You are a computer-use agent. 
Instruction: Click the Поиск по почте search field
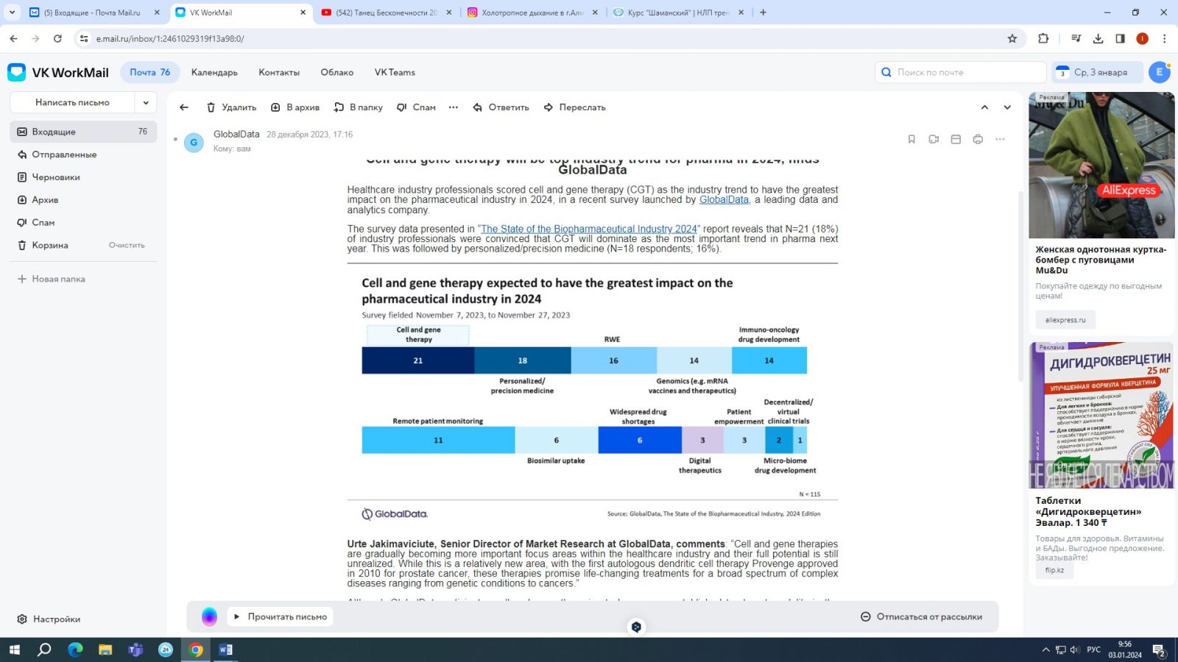(x=961, y=72)
